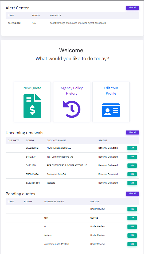
Task: Edit the Awesome Auto 569 test quote
Action: [132, 244]
